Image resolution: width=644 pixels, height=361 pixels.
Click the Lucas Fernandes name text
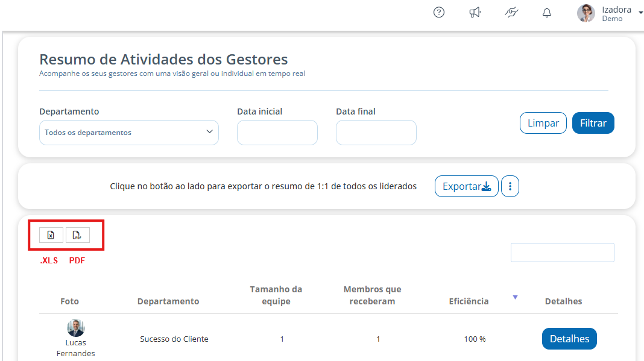tap(75, 348)
